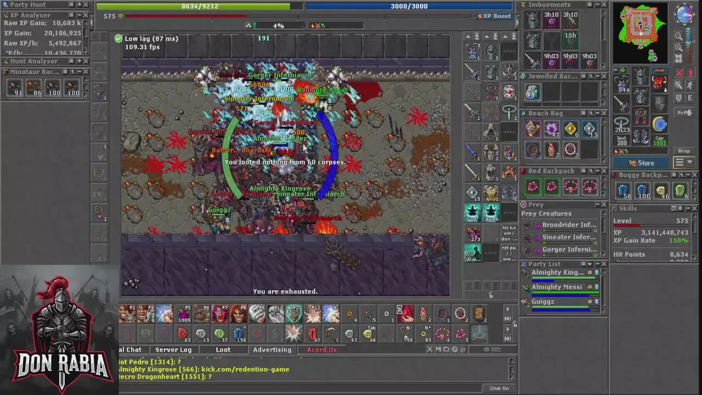This screenshot has height=395, width=702.
Task: Trigger the F2 attack spell hotkey
Action: 127,314
